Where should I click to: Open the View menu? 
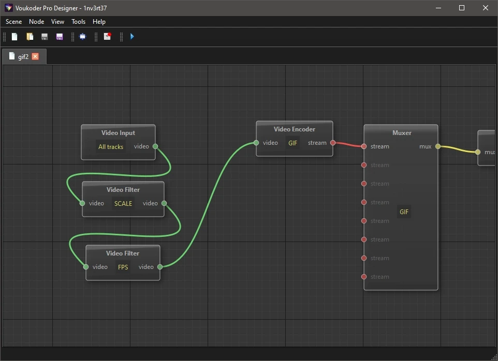[57, 22]
